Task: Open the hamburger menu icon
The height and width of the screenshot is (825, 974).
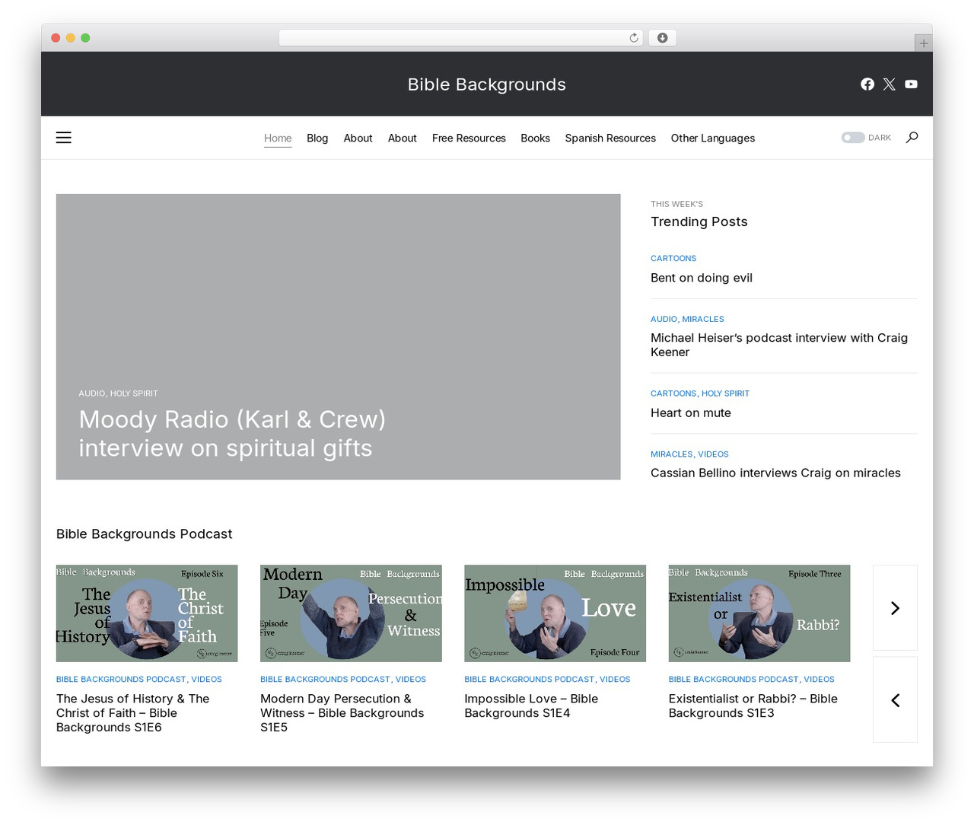Action: (x=64, y=138)
